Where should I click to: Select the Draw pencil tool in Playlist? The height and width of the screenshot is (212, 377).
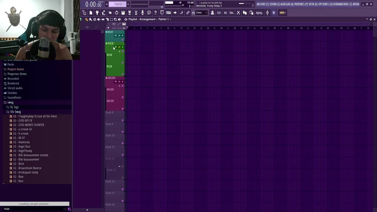click(x=86, y=19)
